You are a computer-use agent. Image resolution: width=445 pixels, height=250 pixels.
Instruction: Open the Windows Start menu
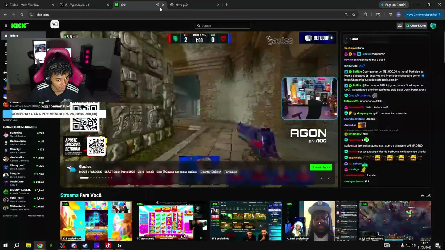pyautogui.click(x=6, y=245)
